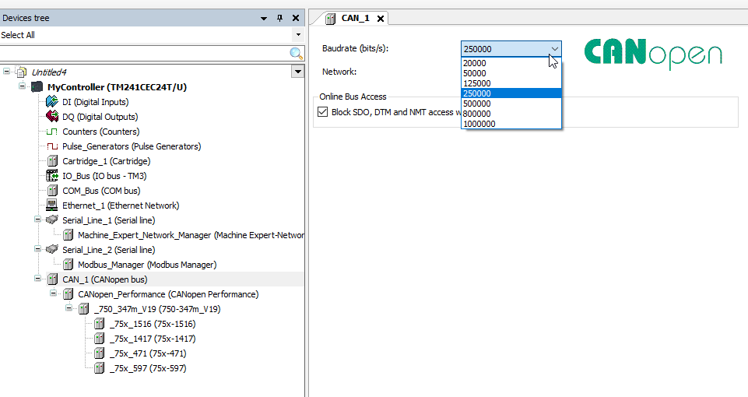This screenshot has height=397, width=748.
Task: Open the Select All dropdown
Action: [298, 35]
